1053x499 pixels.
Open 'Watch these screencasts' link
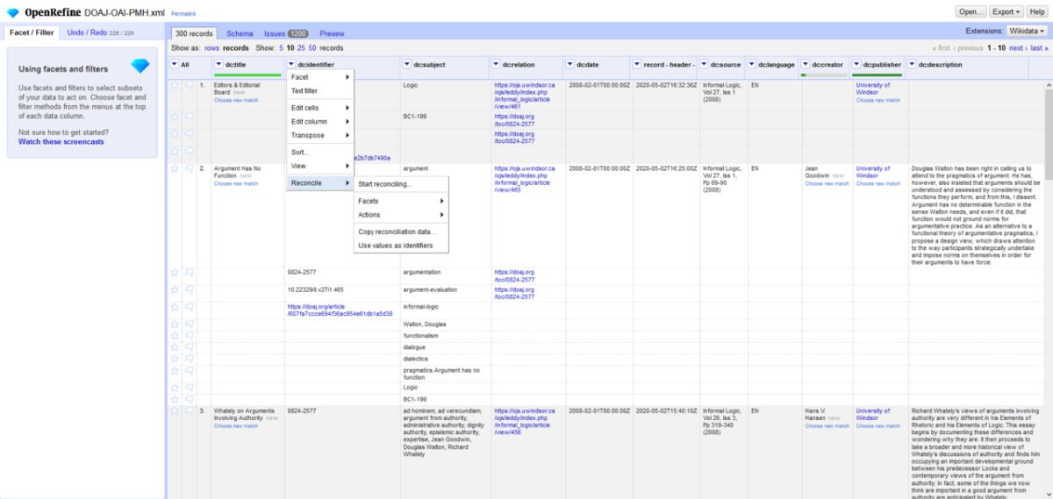click(61, 141)
